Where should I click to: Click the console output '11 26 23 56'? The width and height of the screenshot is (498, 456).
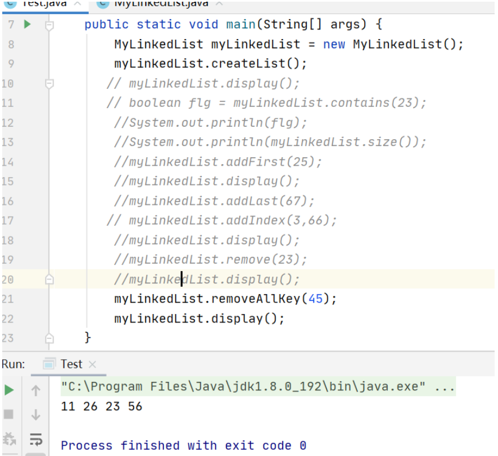pyautogui.click(x=102, y=406)
